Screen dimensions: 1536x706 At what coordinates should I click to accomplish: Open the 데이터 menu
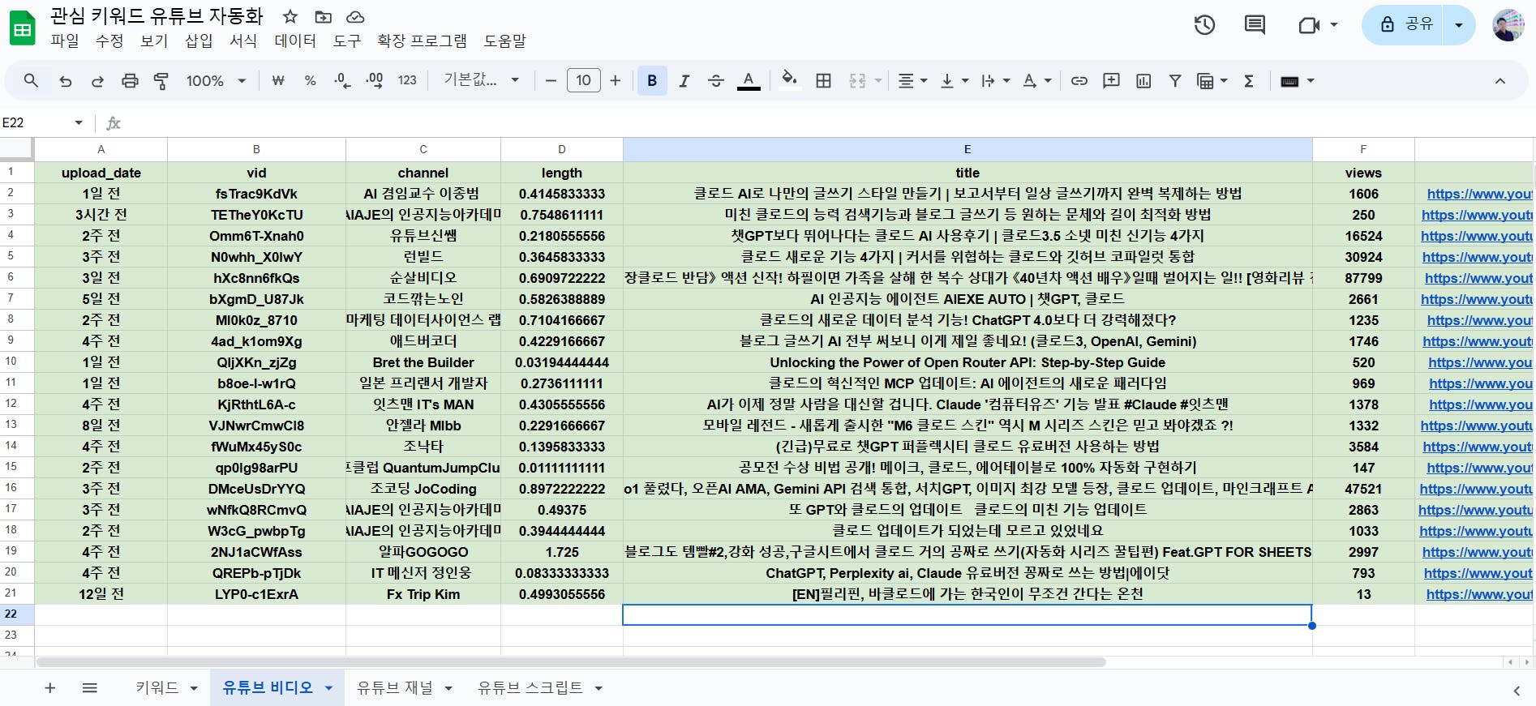coord(294,41)
